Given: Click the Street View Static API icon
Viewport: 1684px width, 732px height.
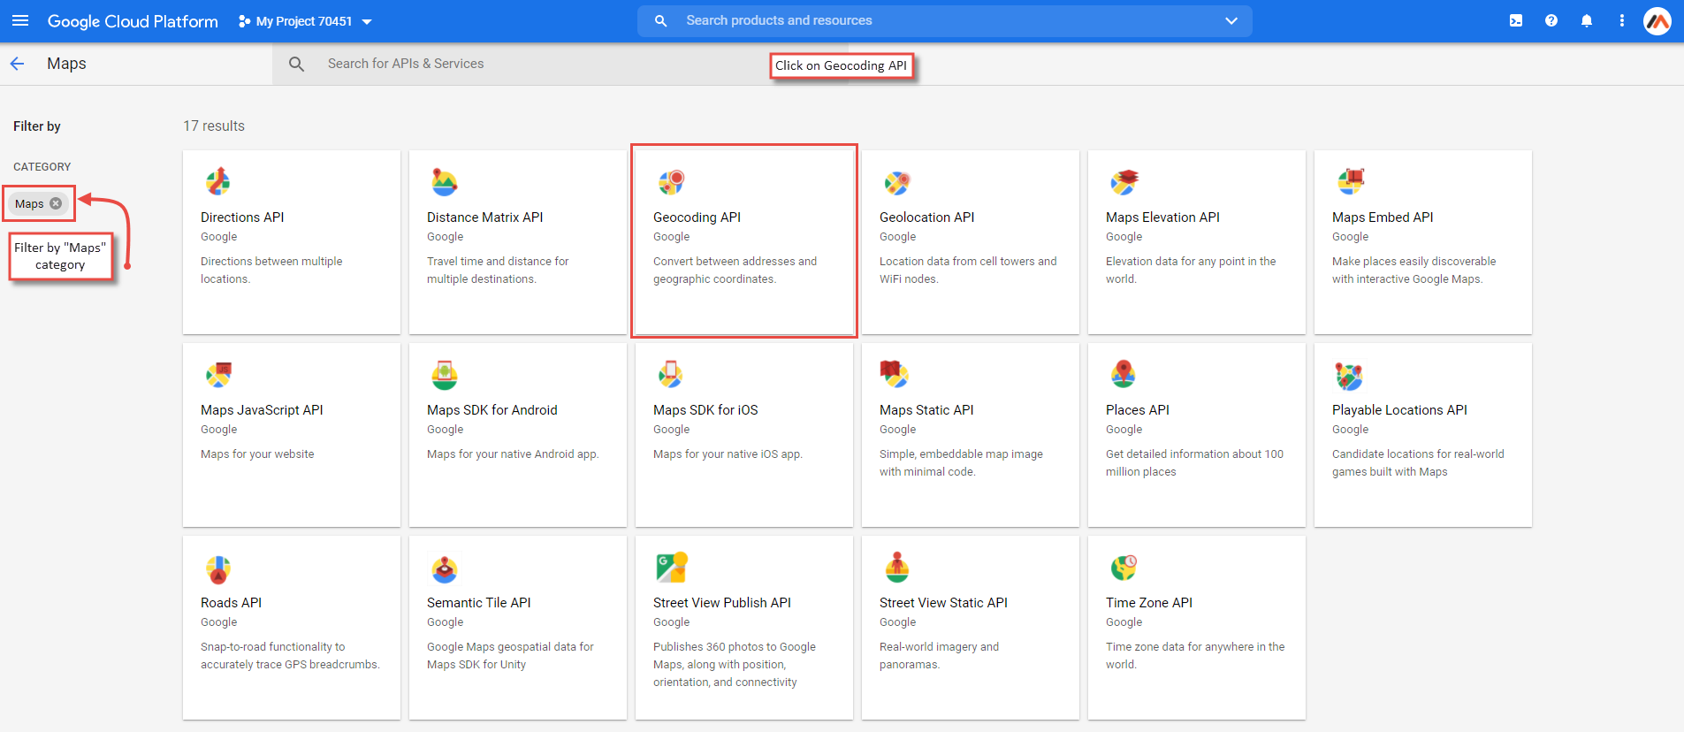Looking at the screenshot, I should (897, 567).
